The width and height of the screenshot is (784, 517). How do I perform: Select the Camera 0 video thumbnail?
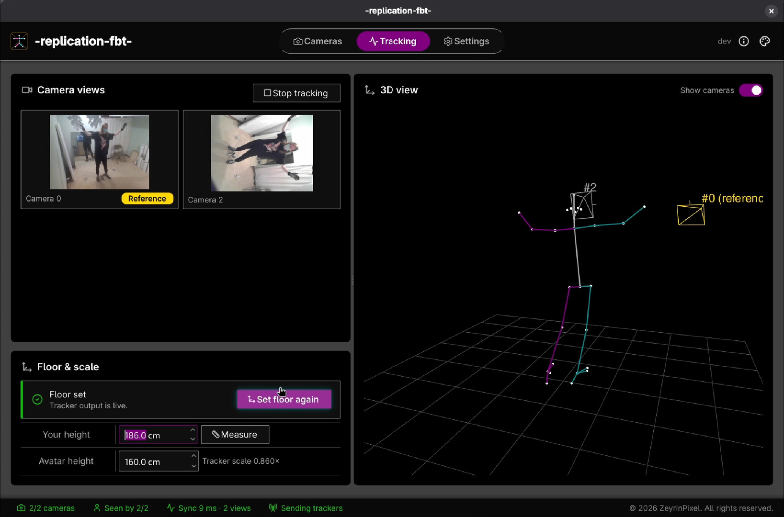coord(100,152)
